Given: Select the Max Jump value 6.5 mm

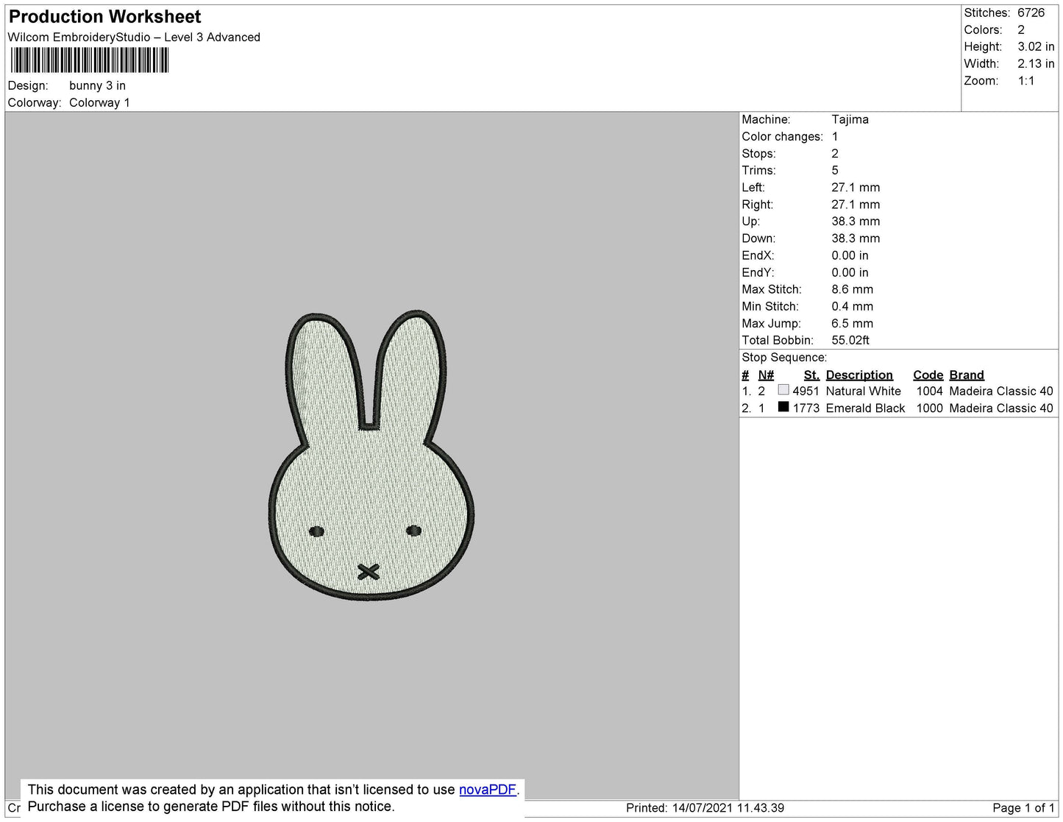Looking at the screenshot, I should coord(853,323).
